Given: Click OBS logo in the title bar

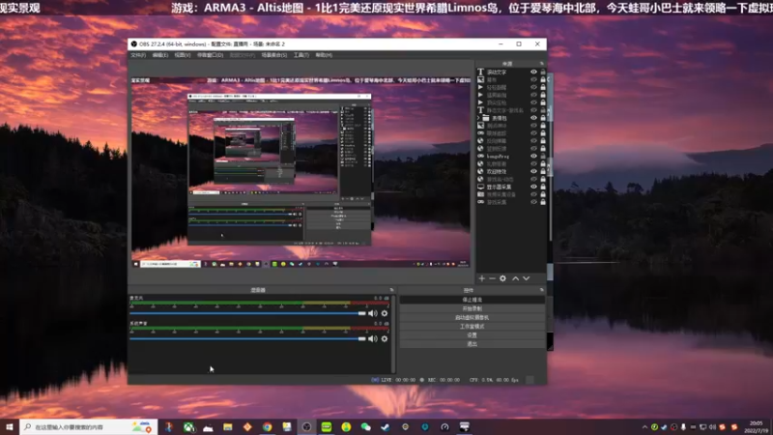Looking at the screenshot, I should pos(134,43).
